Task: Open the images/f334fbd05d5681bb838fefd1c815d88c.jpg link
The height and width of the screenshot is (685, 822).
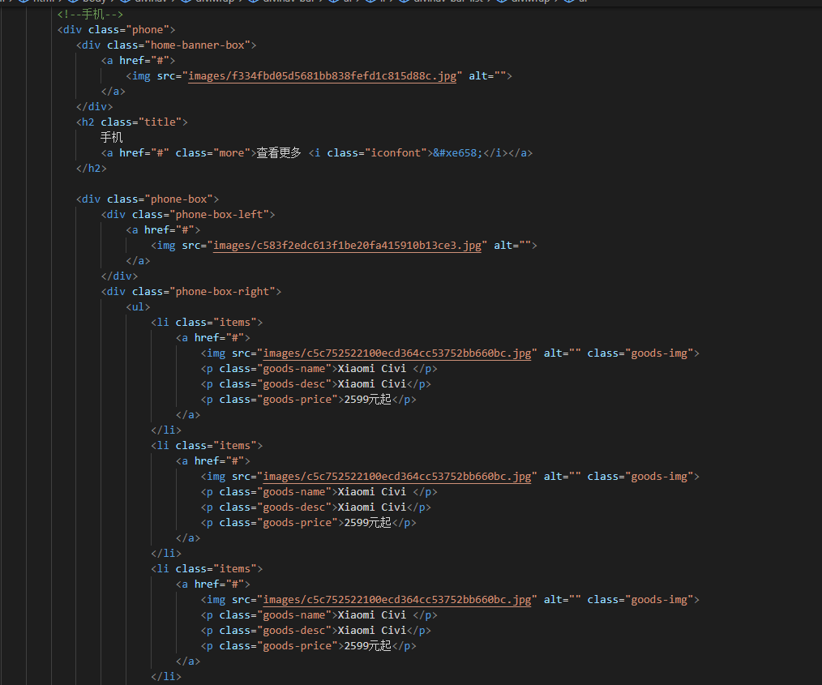Action: point(323,76)
